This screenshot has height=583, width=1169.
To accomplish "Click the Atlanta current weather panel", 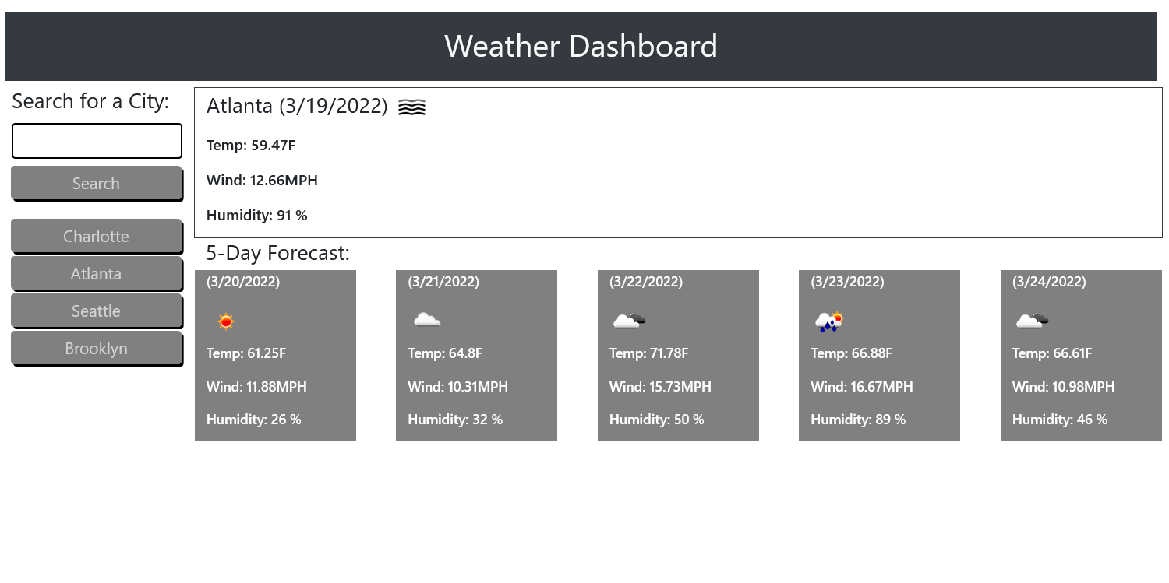I will click(678, 161).
